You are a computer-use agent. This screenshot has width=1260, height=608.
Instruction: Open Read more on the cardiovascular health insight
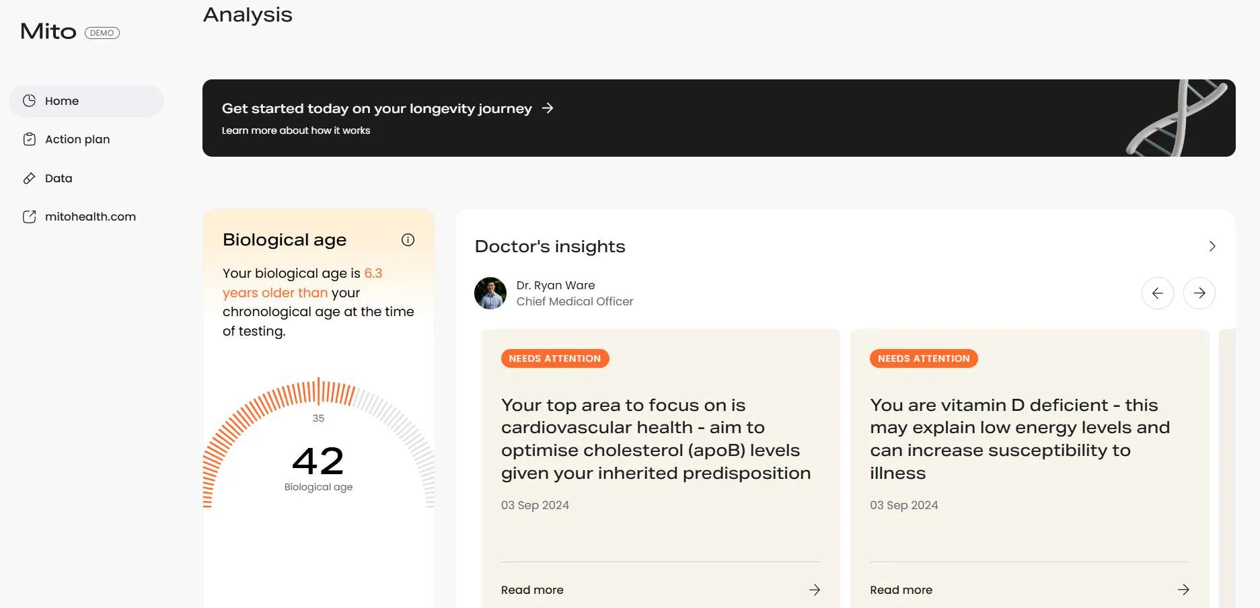pos(532,590)
